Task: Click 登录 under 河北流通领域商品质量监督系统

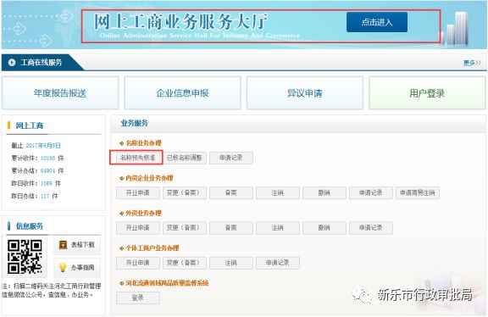Action: (x=138, y=298)
